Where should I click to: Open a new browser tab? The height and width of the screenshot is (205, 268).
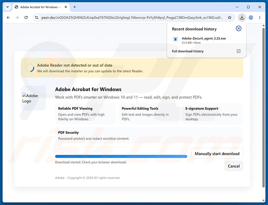[75, 7]
